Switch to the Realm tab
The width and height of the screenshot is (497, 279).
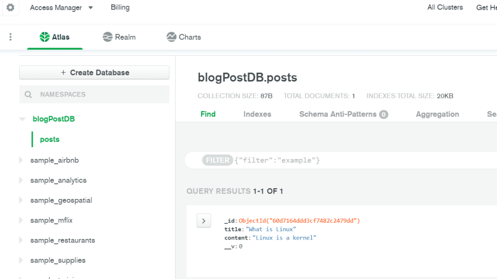(119, 37)
